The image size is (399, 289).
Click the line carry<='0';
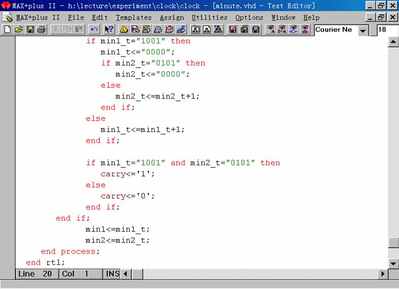coord(128,196)
